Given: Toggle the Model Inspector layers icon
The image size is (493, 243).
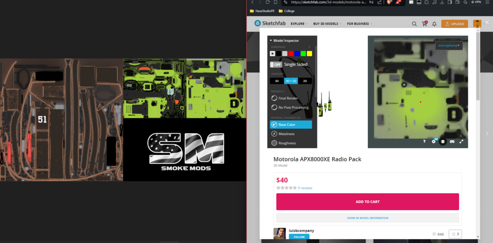Looking at the screenshot, I should pos(443,141).
